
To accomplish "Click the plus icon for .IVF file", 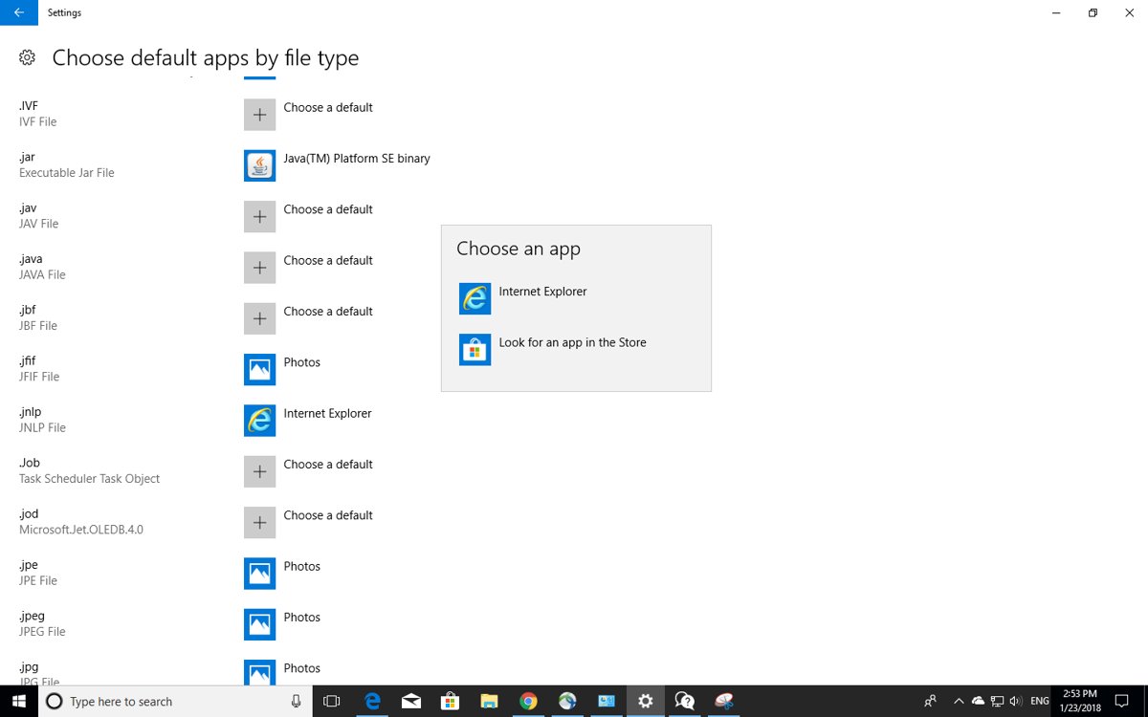I will (259, 115).
